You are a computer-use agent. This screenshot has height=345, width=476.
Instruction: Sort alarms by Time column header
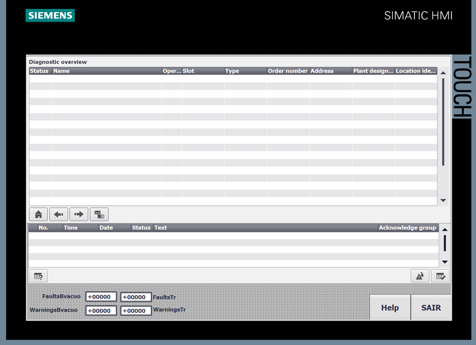71,227
